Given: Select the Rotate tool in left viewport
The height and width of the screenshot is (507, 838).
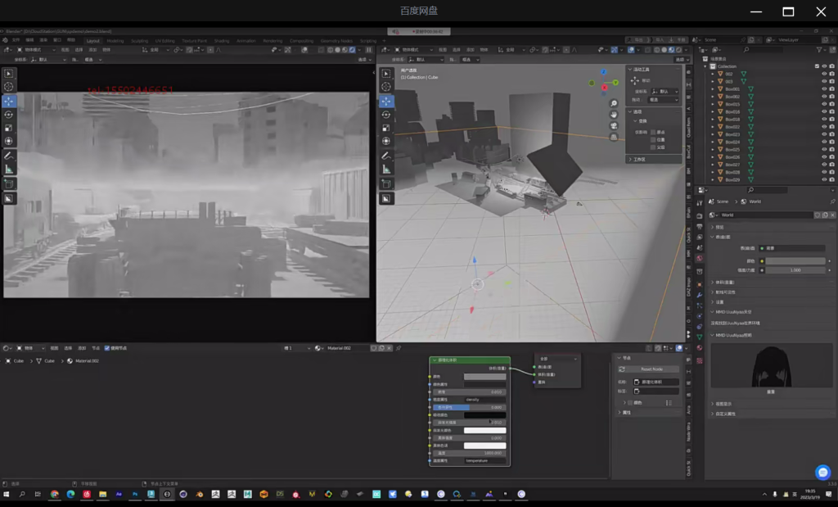Looking at the screenshot, I should (x=9, y=114).
